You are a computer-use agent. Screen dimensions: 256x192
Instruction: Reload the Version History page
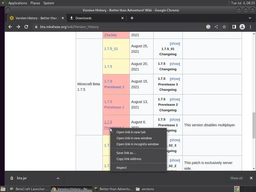coord(26,27)
